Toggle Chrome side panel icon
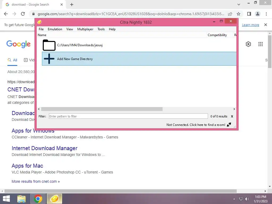Viewport: 272px width, 204px height. [x=249, y=14]
